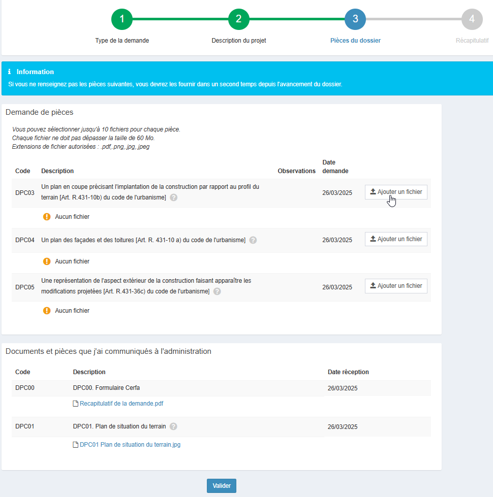Click the 'Type de la demande' step label
This screenshot has height=497, width=493.
[x=122, y=41]
